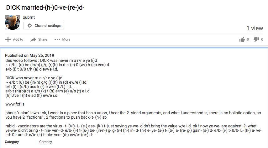Click the thumbs down dislike icon
268x148 pixels.
256,39
